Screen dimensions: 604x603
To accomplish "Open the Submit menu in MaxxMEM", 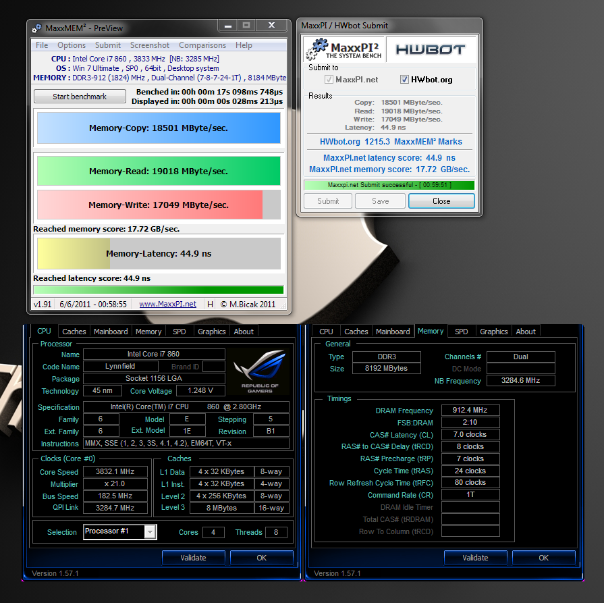I will 108,45.
